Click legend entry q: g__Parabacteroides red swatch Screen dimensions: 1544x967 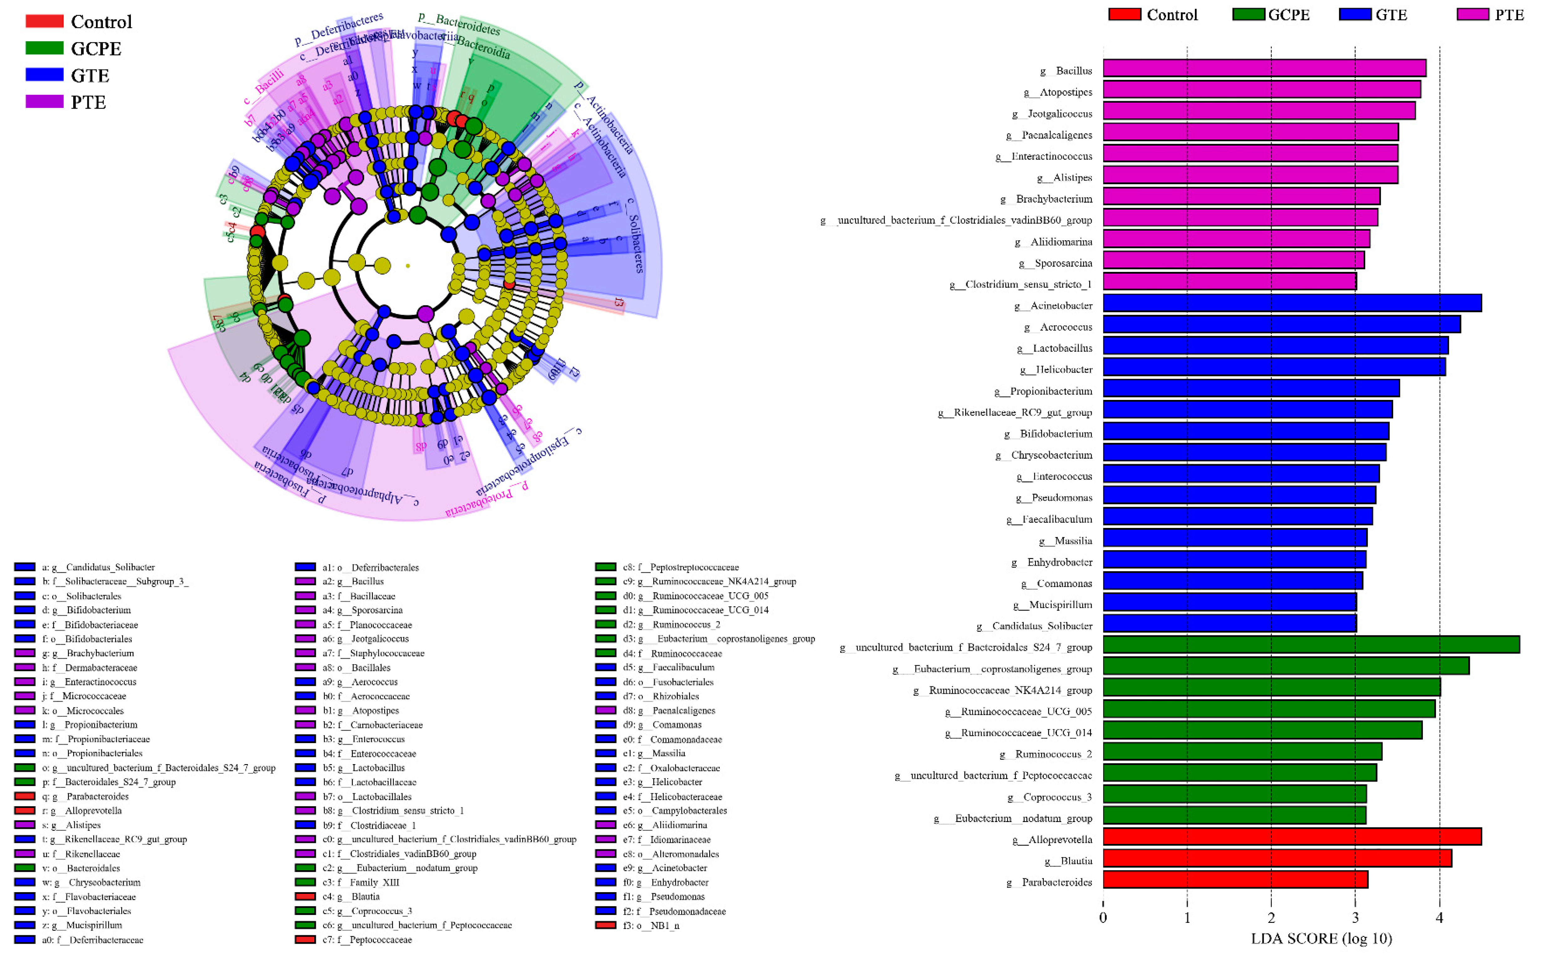pyautogui.click(x=24, y=796)
